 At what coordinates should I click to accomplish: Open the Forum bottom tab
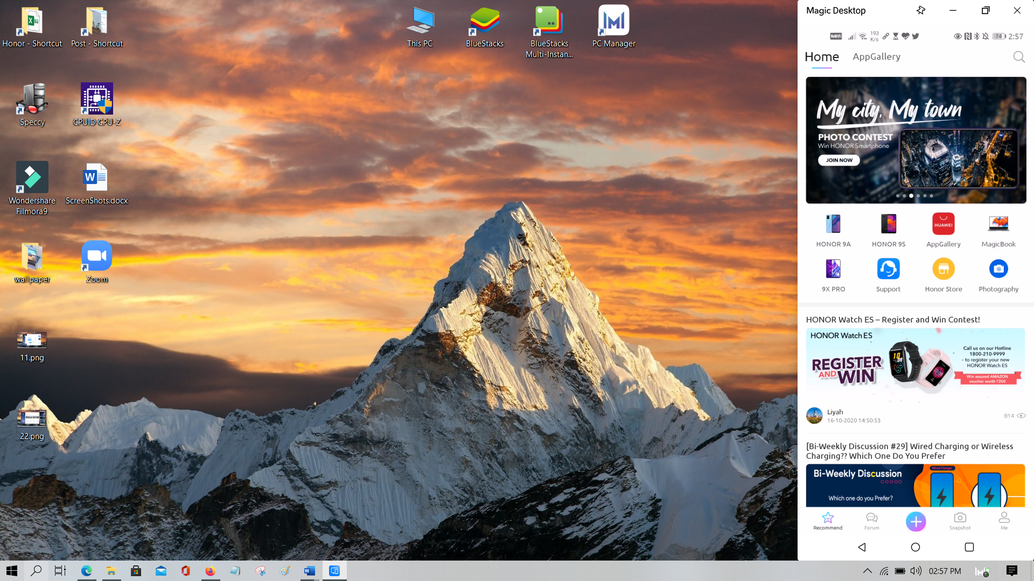click(871, 520)
